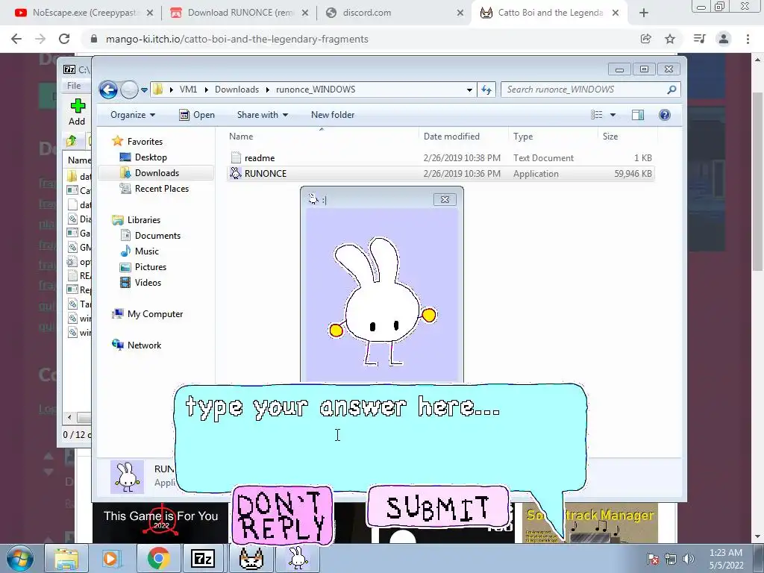
Task: Click Chrome back arrow
Action: tap(16, 39)
